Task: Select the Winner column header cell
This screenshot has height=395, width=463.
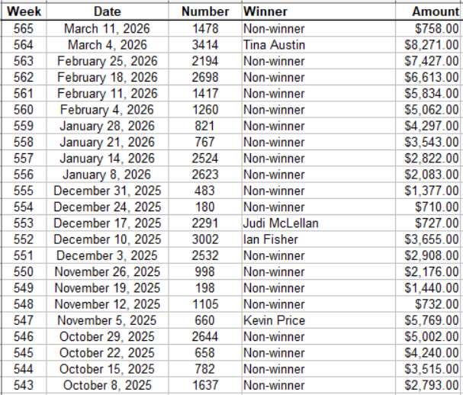Action: tap(265, 11)
